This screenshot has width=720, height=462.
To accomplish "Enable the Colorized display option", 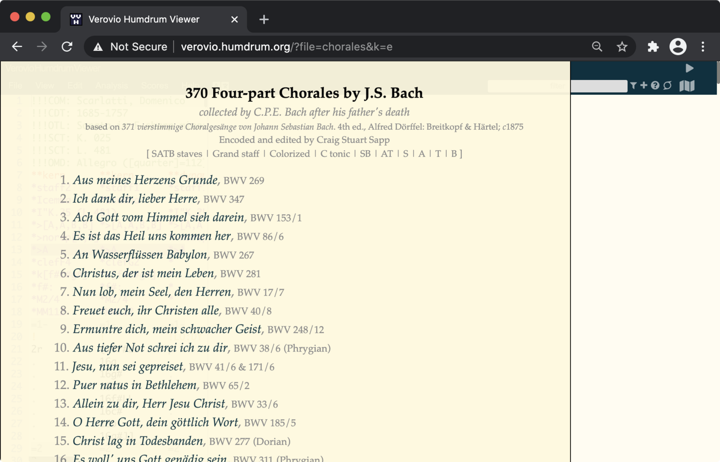I will pyautogui.click(x=289, y=154).
